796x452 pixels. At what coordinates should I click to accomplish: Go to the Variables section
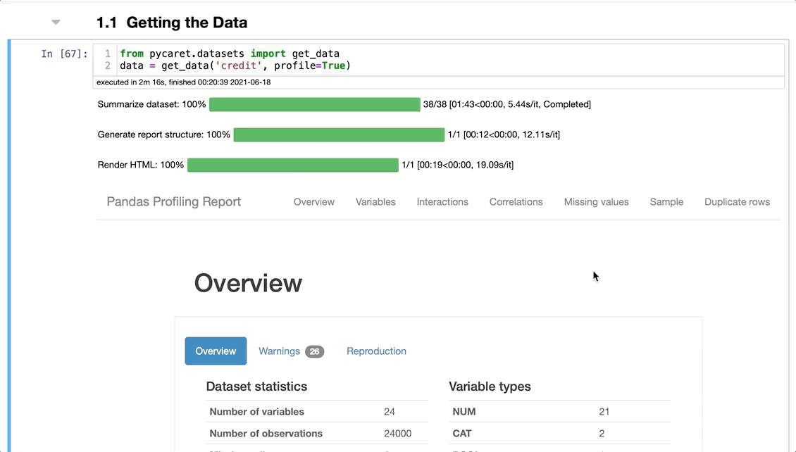point(375,202)
